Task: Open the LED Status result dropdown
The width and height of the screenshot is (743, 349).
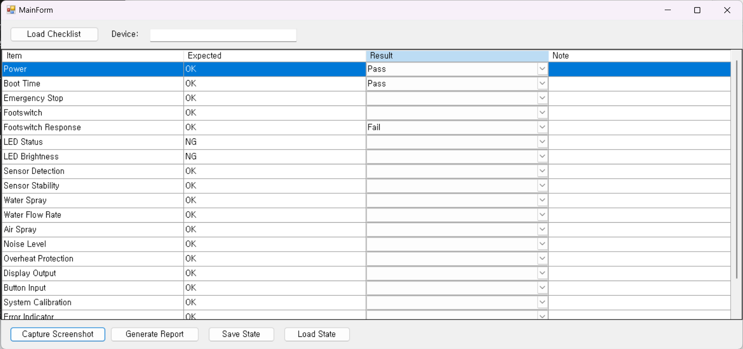Action: click(x=542, y=142)
